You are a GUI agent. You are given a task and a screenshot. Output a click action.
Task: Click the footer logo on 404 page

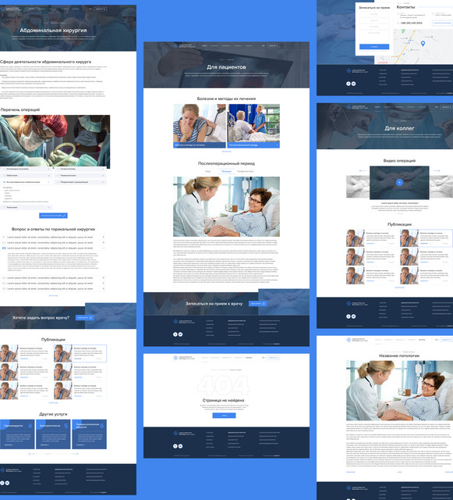pyautogui.click(x=185, y=434)
